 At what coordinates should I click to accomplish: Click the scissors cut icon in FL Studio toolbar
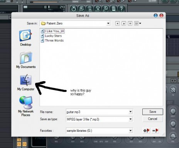pos(98,9)
